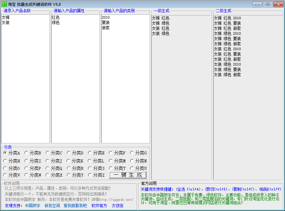Click 女裤 红色 2010 in second-level results
This screenshot has height=211, width=285.
click(227, 18)
